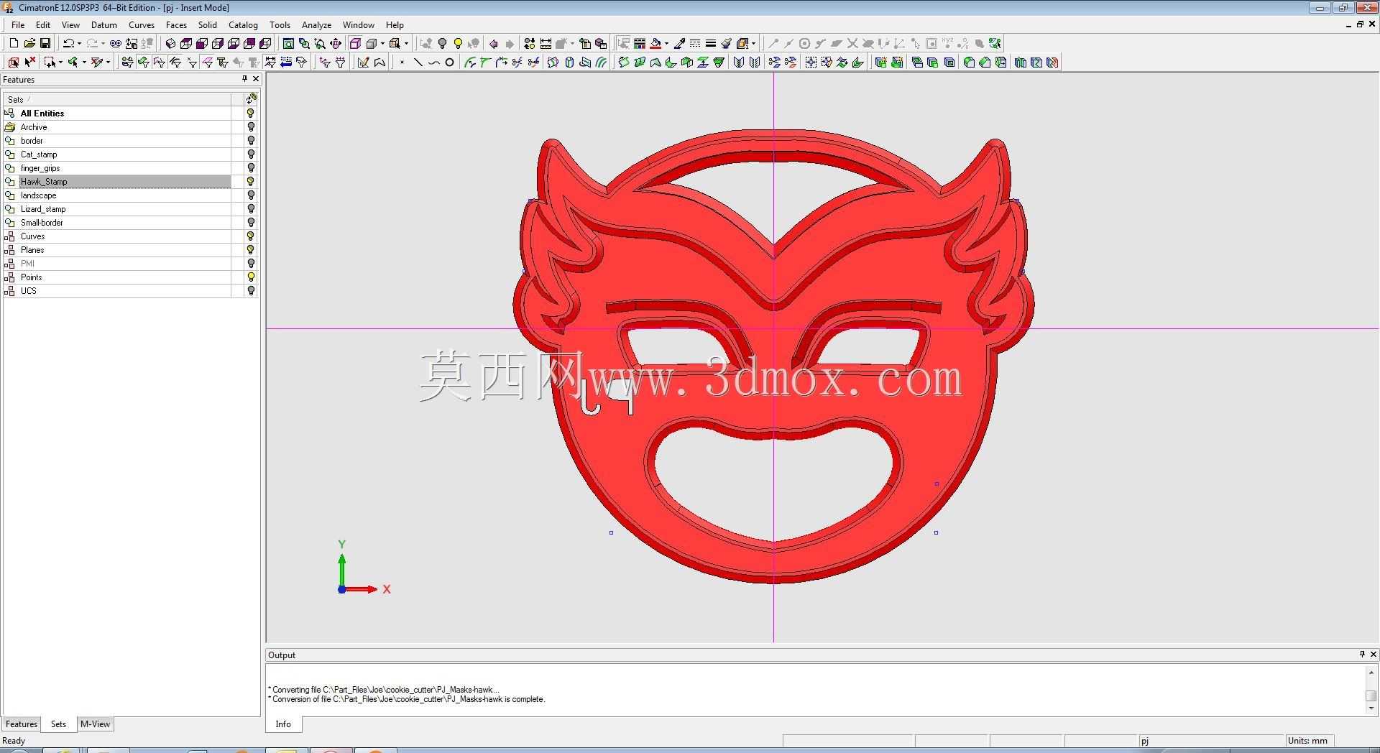Screen dimensions: 1380x753
Task: Switch to the Features tab at bottom
Action: pyautogui.click(x=22, y=724)
